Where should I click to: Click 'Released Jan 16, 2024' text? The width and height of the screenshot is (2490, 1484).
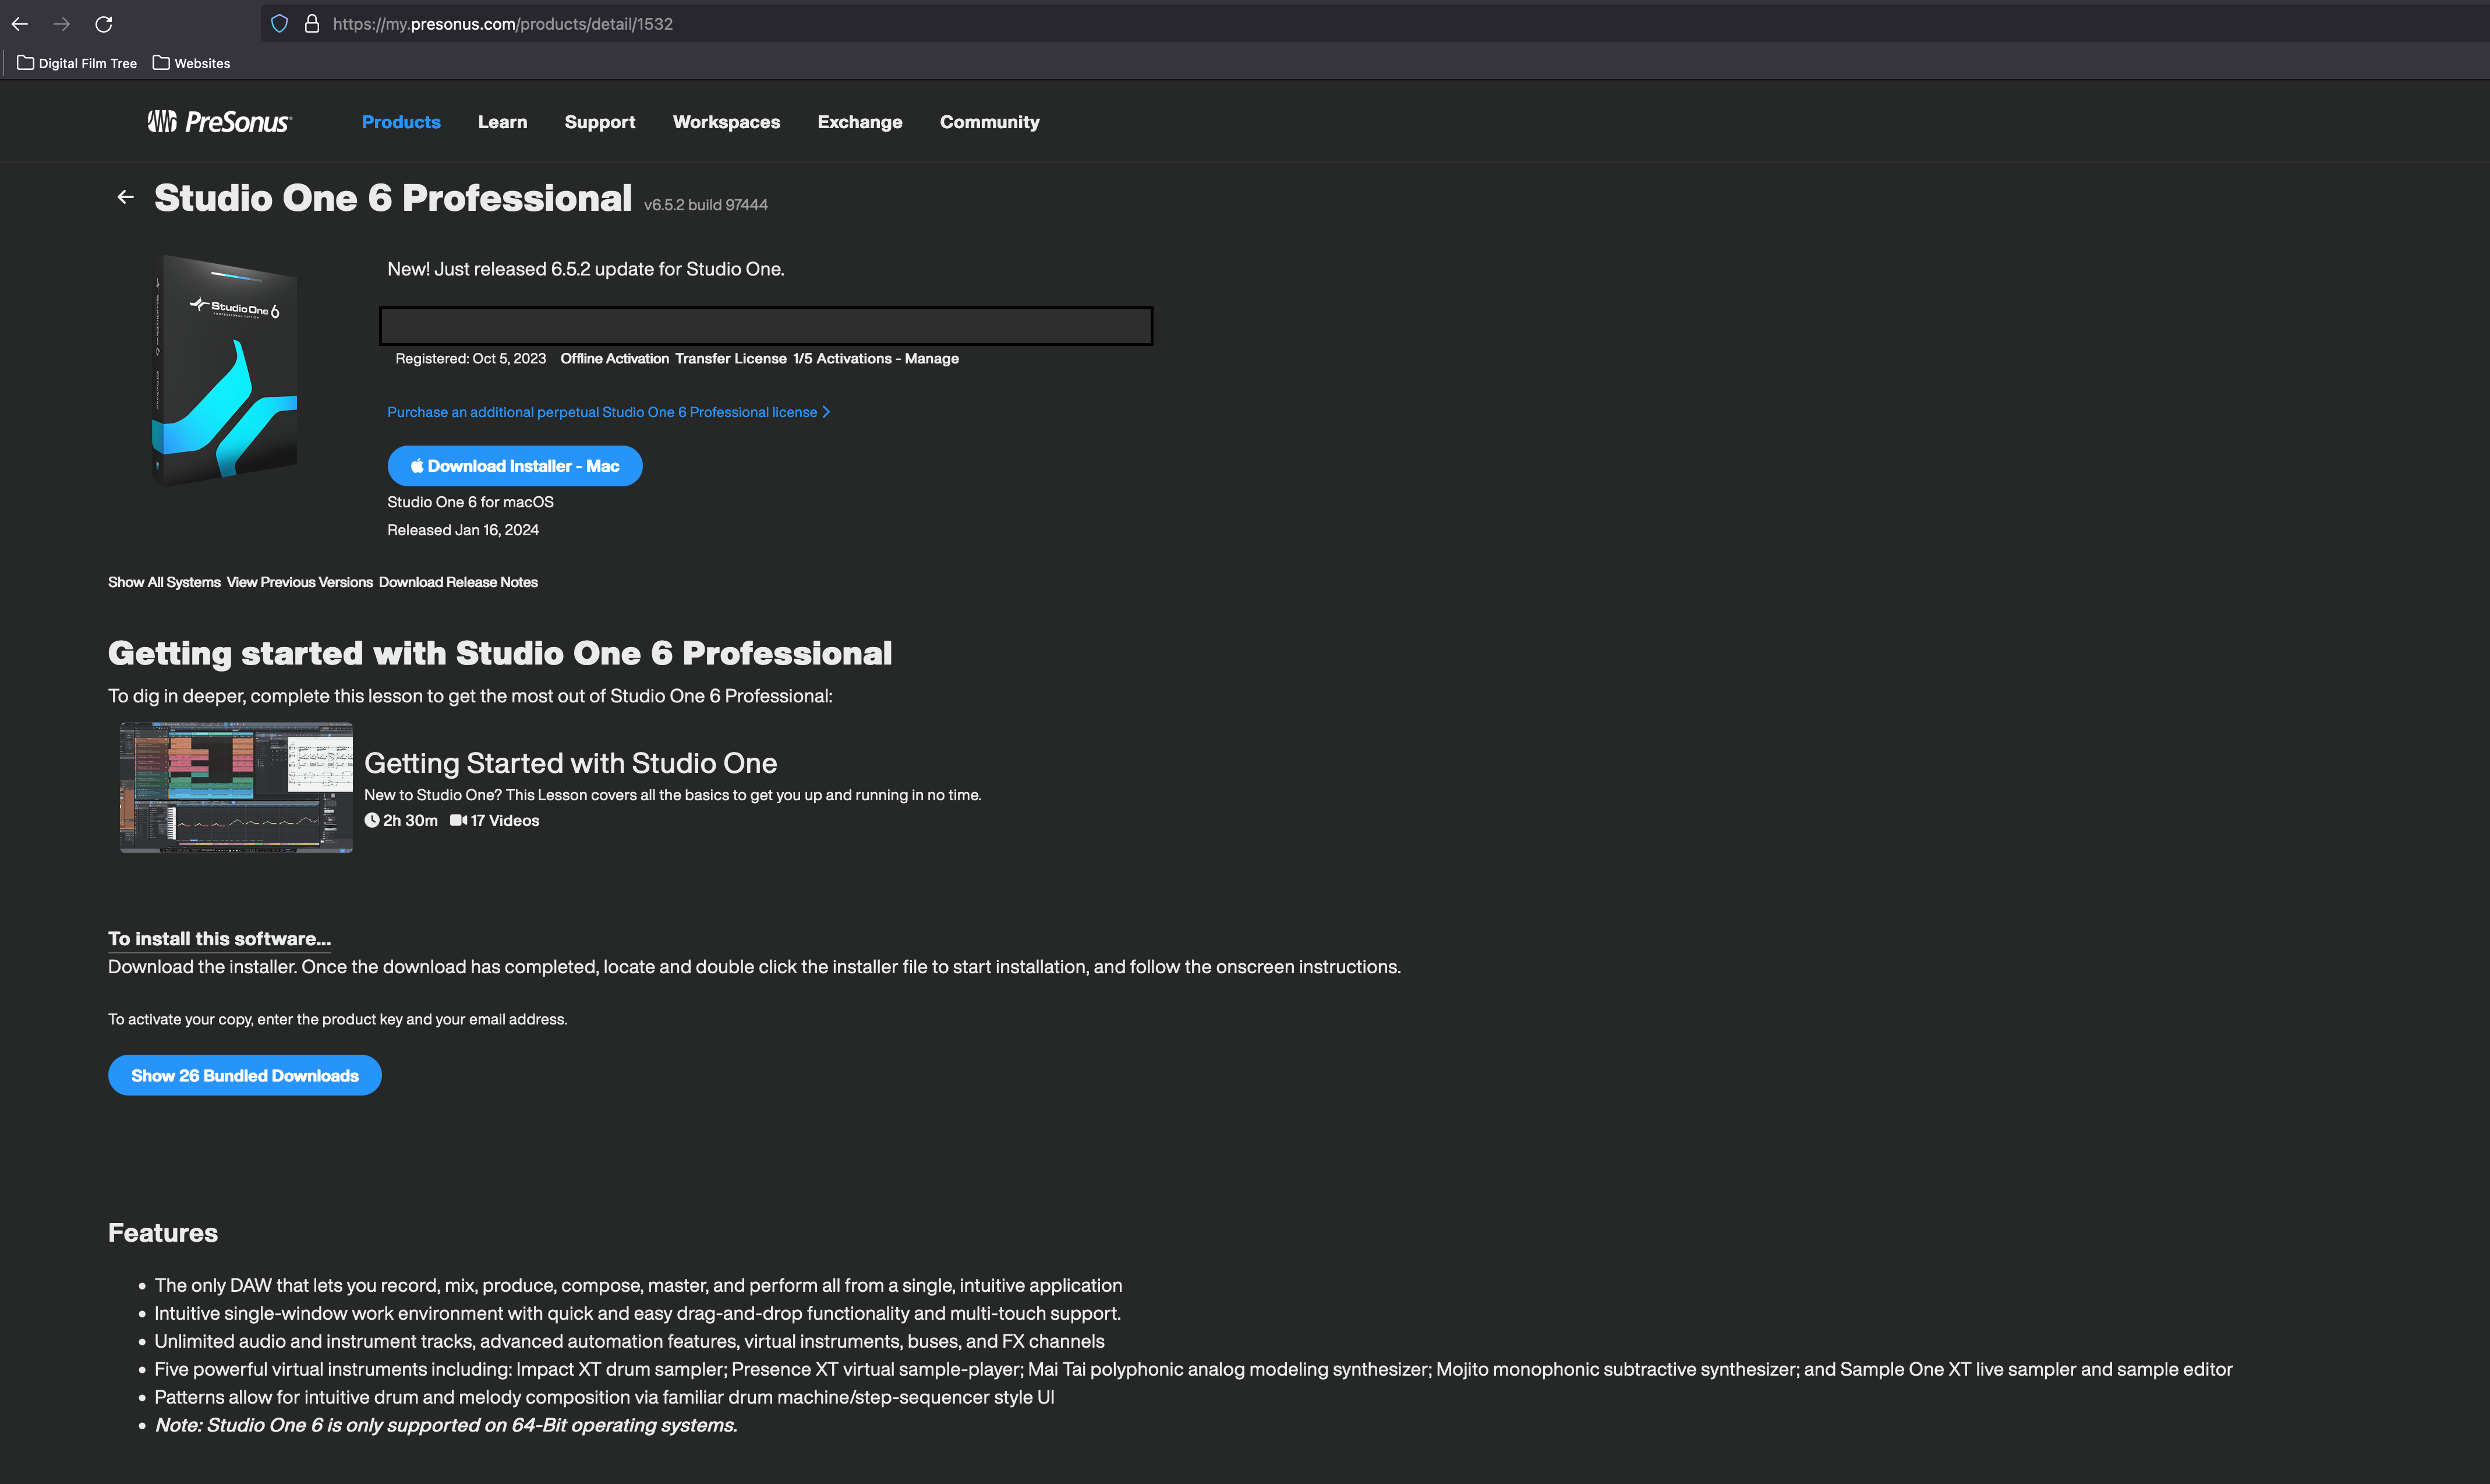463,530
